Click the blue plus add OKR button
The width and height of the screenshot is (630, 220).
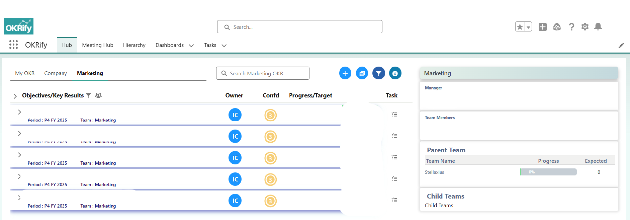tap(345, 73)
